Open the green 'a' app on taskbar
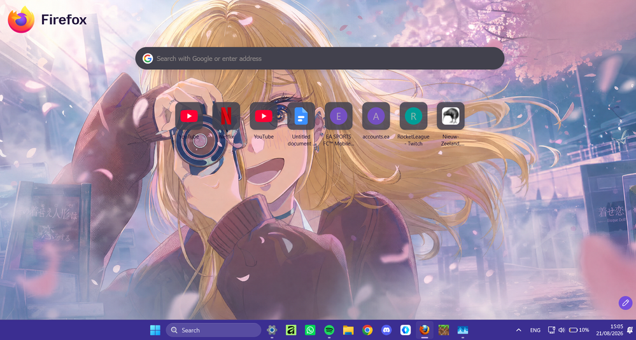Viewport: 636px width, 340px height. pos(291,330)
